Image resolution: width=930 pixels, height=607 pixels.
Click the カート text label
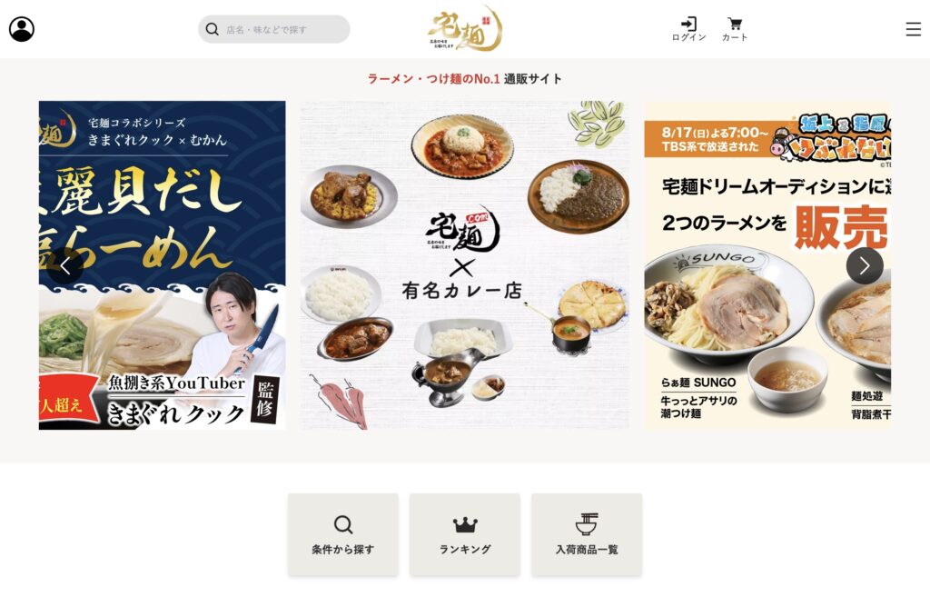pyautogui.click(x=735, y=37)
